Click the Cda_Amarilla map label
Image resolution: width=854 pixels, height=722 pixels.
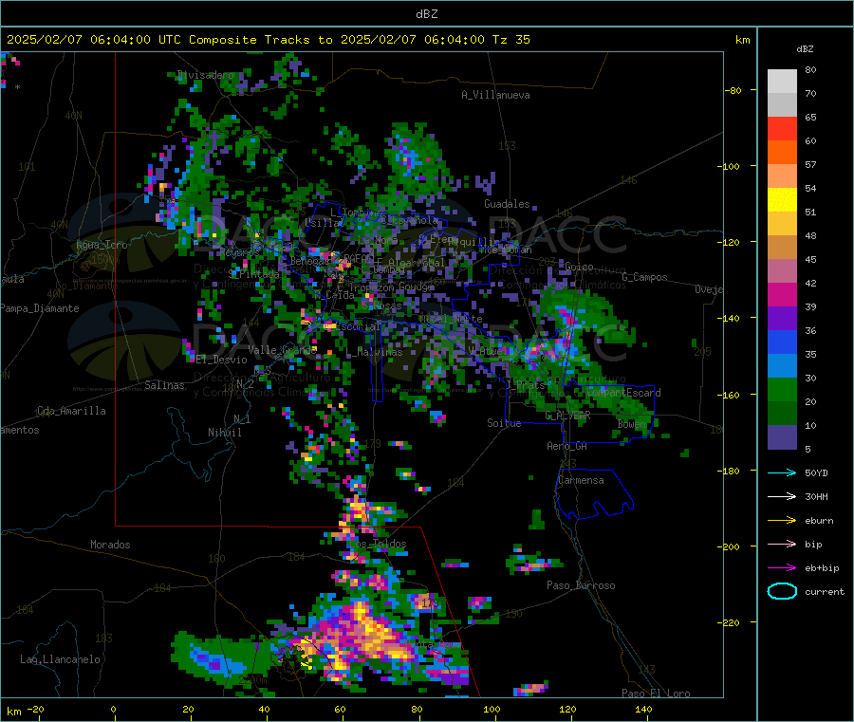click(x=71, y=411)
